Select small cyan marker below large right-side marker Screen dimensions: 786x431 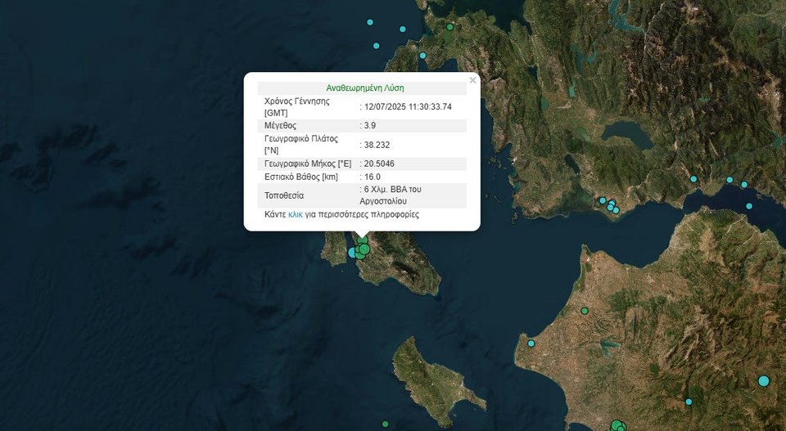click(x=689, y=402)
